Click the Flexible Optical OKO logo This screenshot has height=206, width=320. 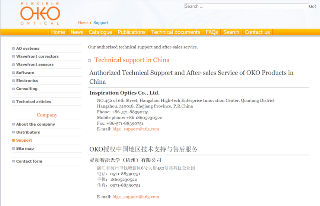(40, 14)
